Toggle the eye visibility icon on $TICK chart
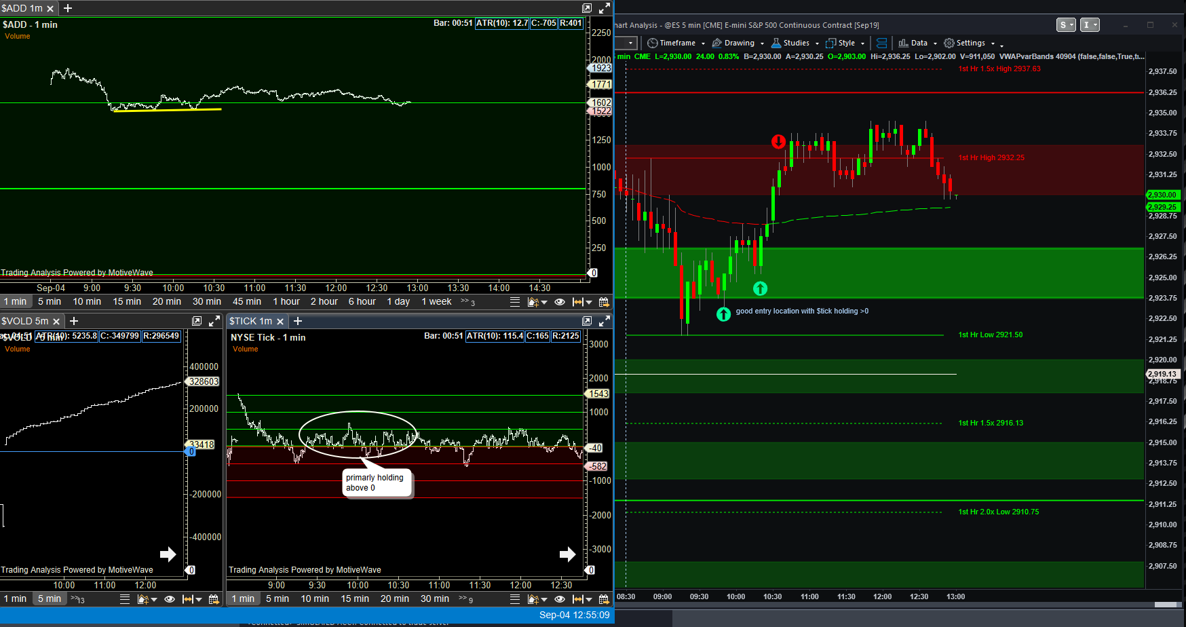This screenshot has height=627, width=1186. pyautogui.click(x=560, y=599)
